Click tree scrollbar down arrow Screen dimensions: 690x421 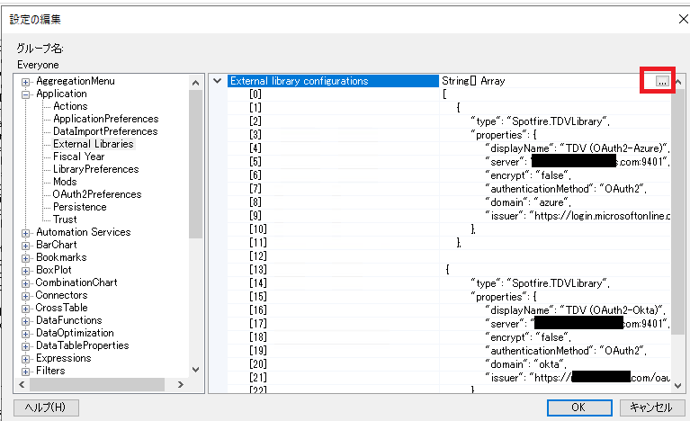(x=196, y=370)
